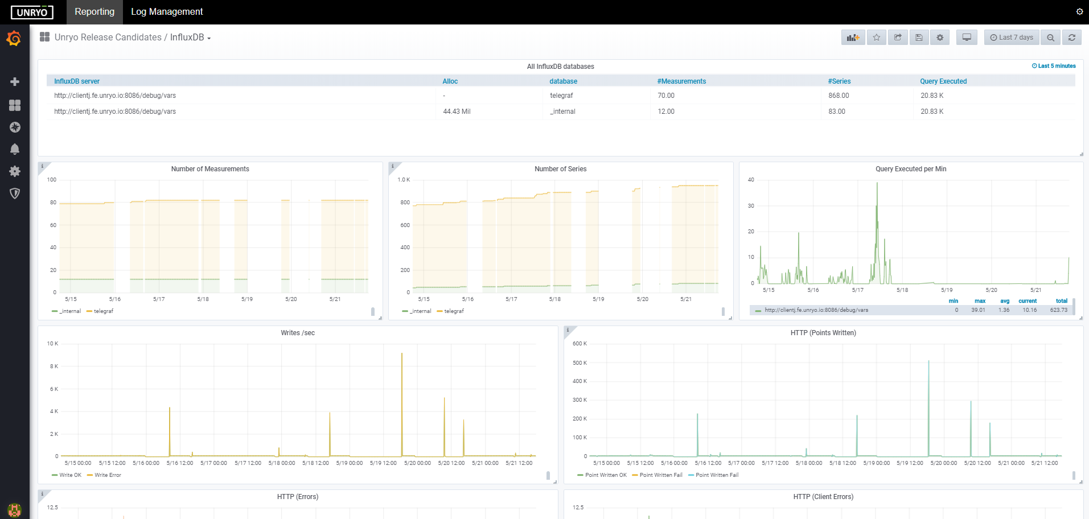Open Explore compass in sidebar
1089x519 pixels.
(15, 127)
